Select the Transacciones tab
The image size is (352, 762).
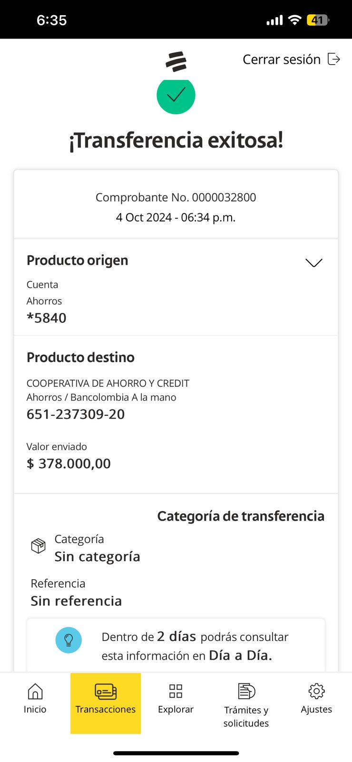coord(106,703)
